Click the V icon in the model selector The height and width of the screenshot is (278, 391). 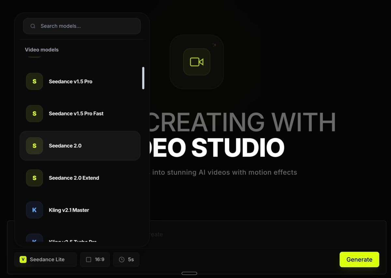coord(23,259)
